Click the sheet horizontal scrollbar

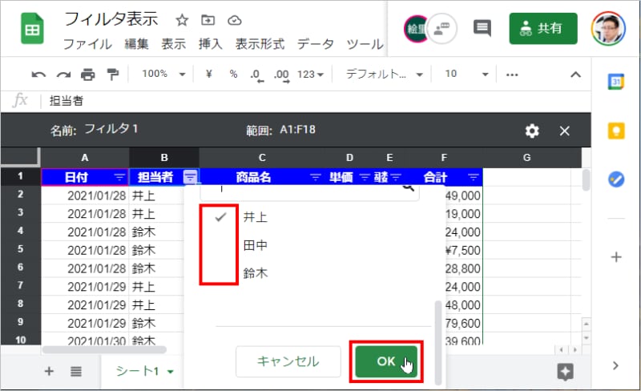click(x=104, y=349)
